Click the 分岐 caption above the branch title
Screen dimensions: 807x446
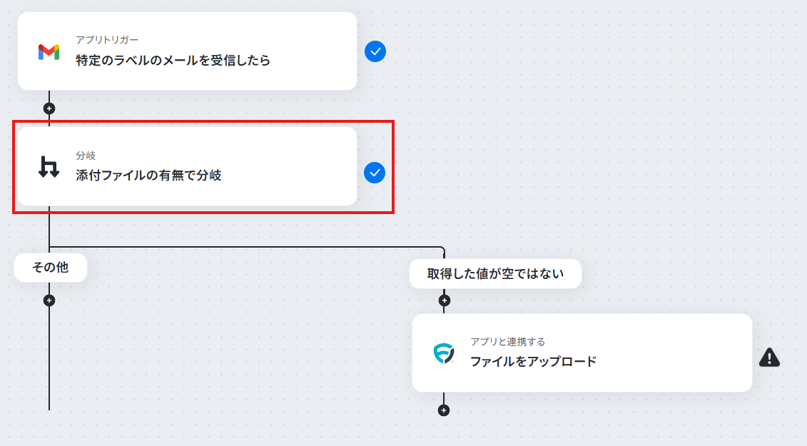click(86, 156)
